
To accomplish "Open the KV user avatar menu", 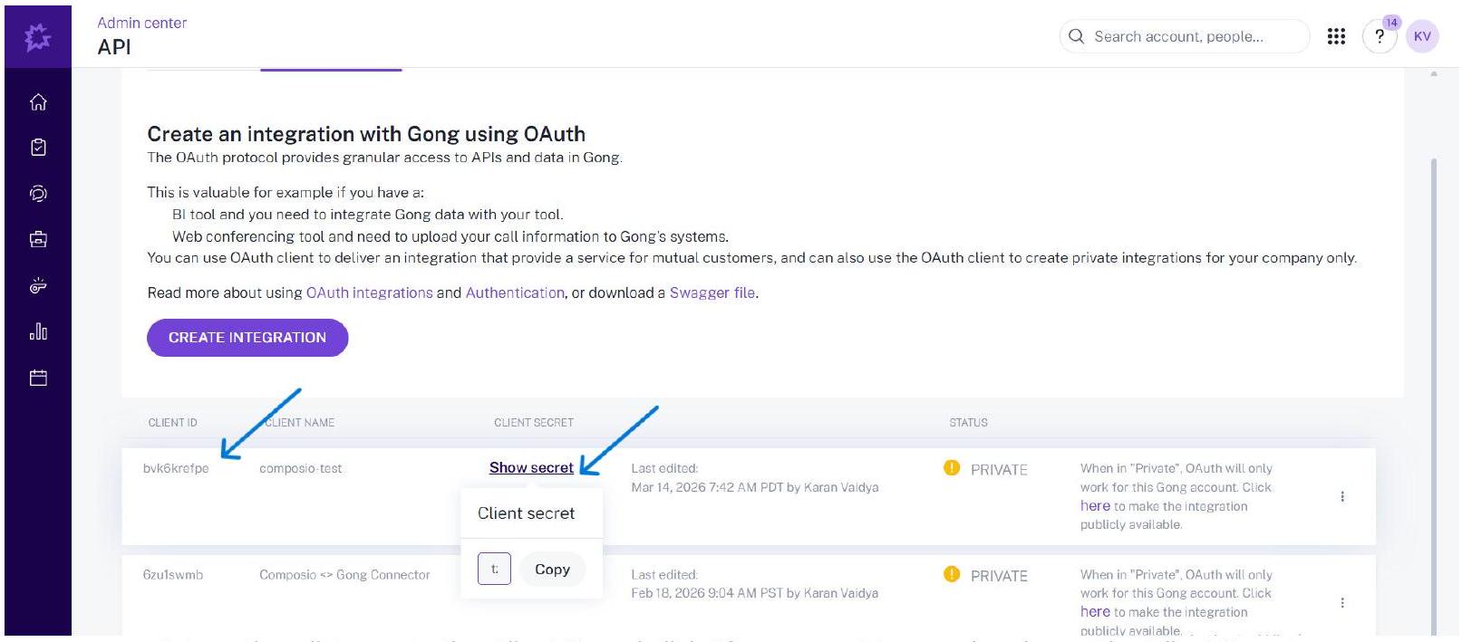I will pyautogui.click(x=1422, y=36).
